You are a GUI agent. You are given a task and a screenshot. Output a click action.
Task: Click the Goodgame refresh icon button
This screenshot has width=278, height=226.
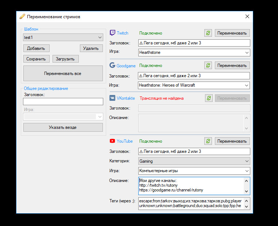click(208, 66)
